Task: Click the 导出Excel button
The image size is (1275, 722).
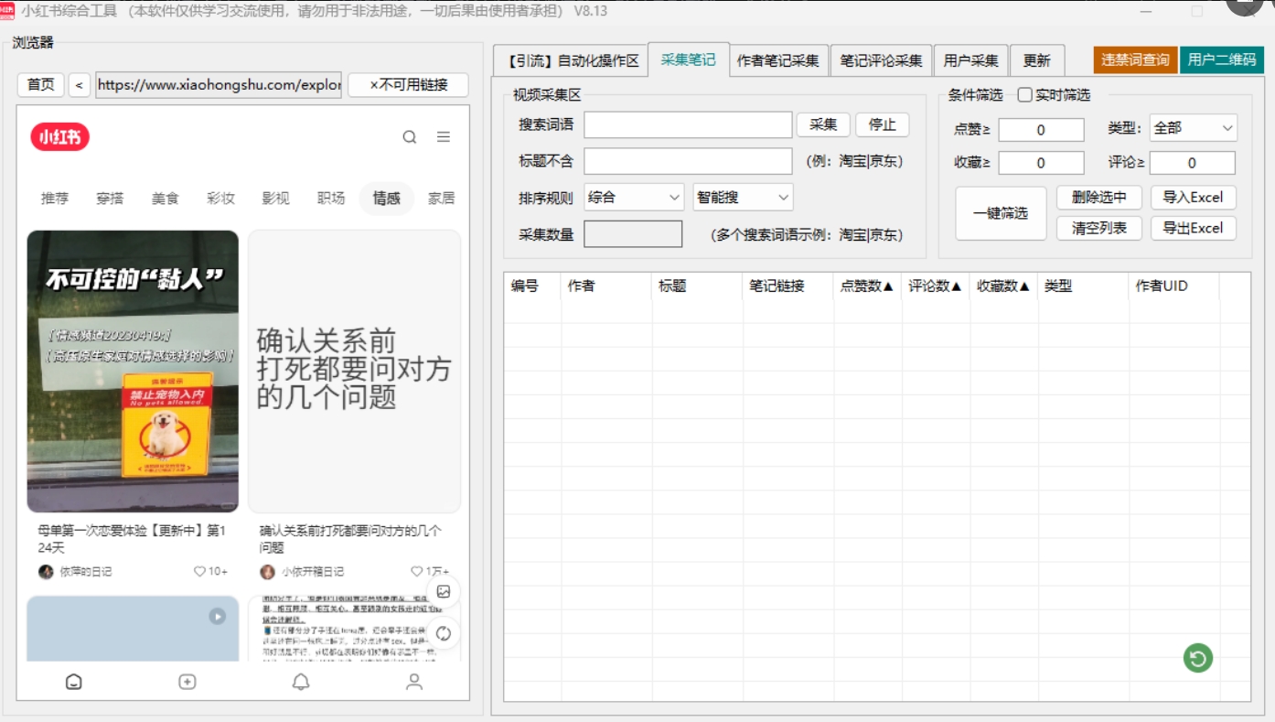Action: pos(1193,228)
